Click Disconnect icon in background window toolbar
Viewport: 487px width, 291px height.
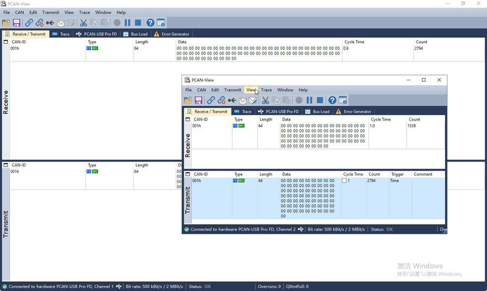(x=40, y=23)
